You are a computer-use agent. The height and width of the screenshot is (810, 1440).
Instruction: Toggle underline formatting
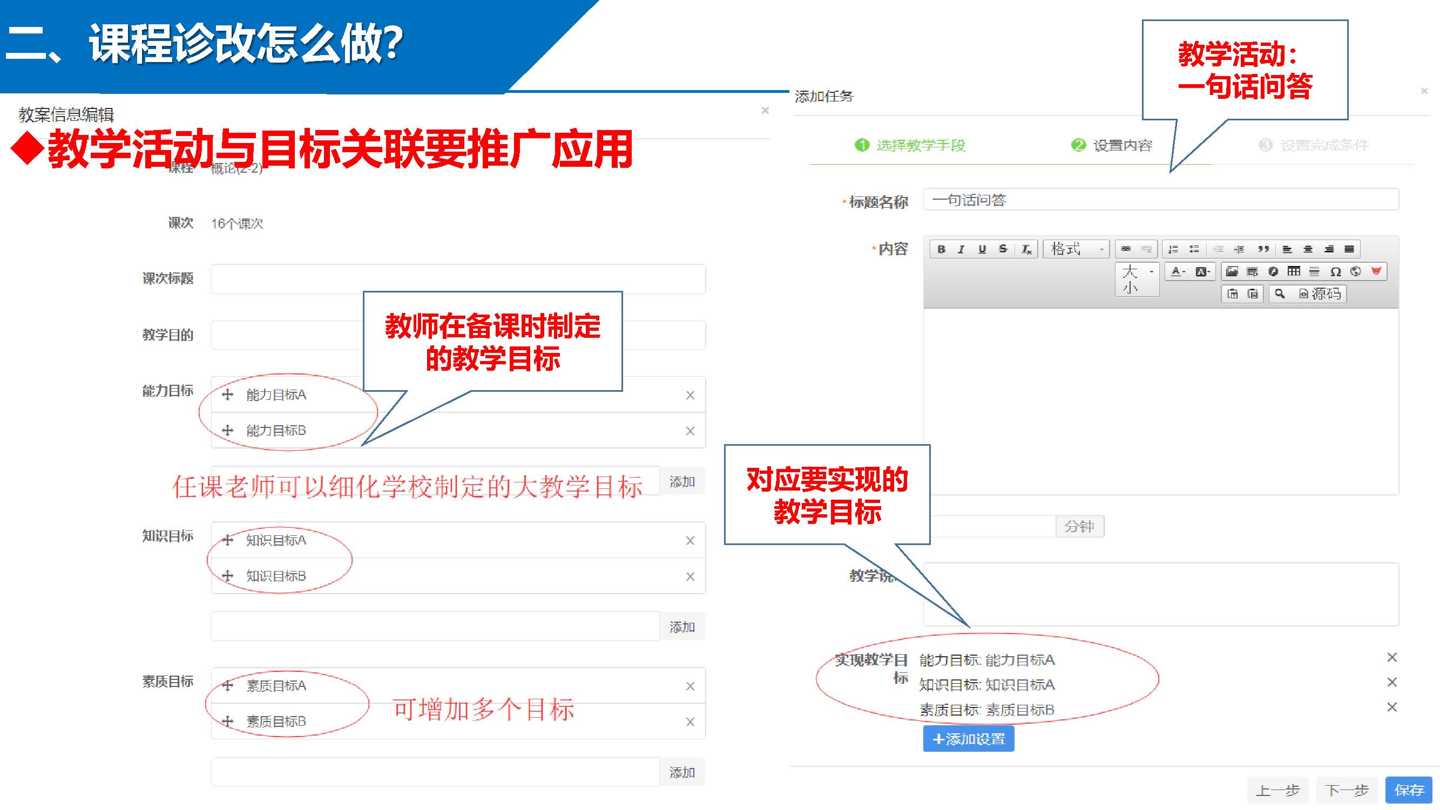[x=982, y=249]
